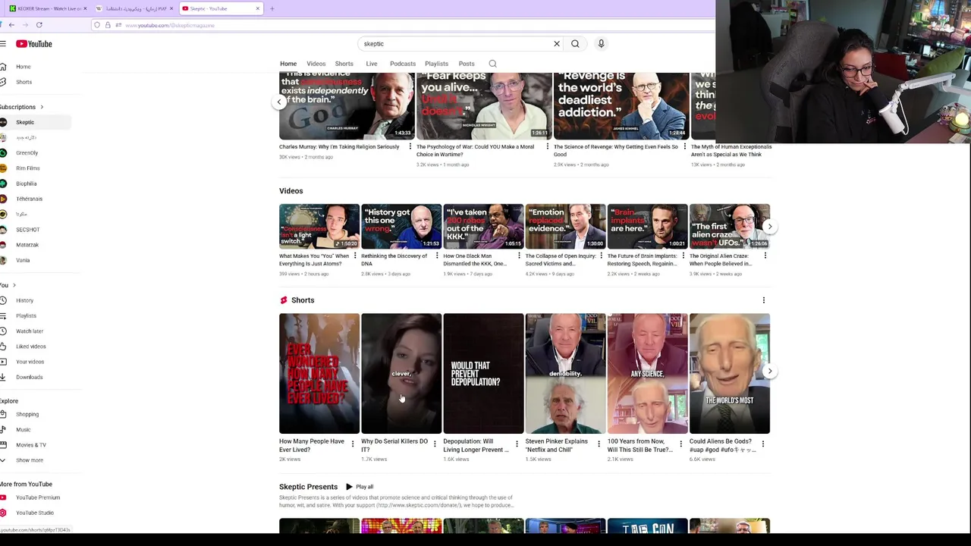Open options for Charles Murray video
This screenshot has height=546, width=971.
[410, 146]
